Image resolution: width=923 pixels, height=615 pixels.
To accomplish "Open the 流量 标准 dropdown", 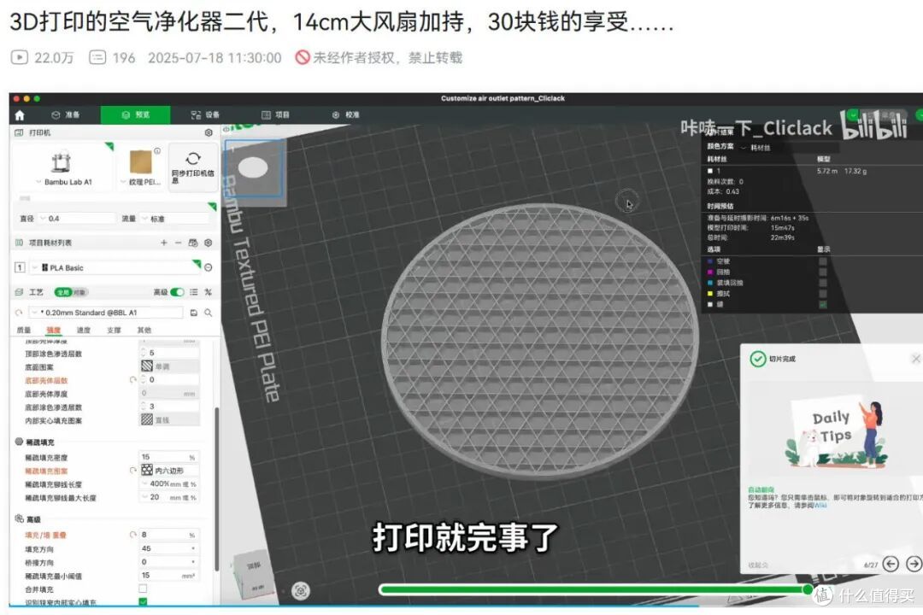I will [x=175, y=219].
